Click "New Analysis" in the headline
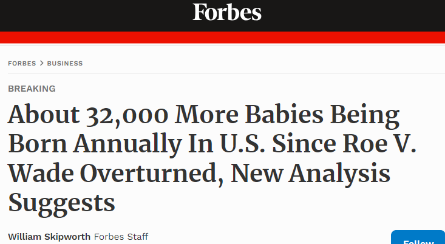The height and width of the screenshot is (244, 445). (319, 173)
